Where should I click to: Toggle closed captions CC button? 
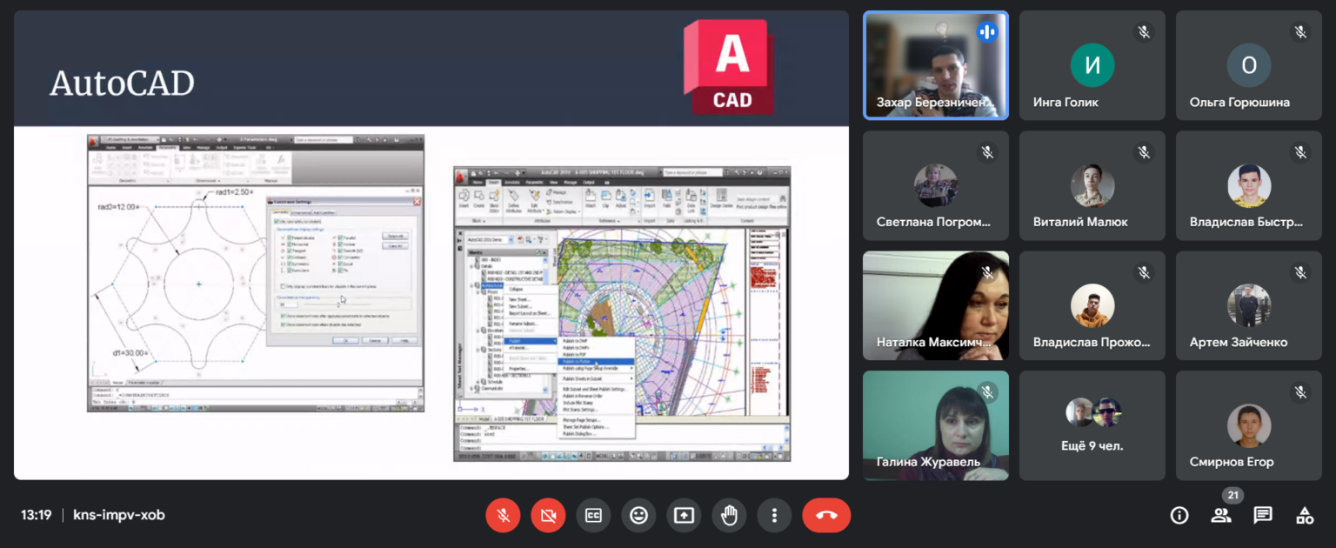coord(593,515)
